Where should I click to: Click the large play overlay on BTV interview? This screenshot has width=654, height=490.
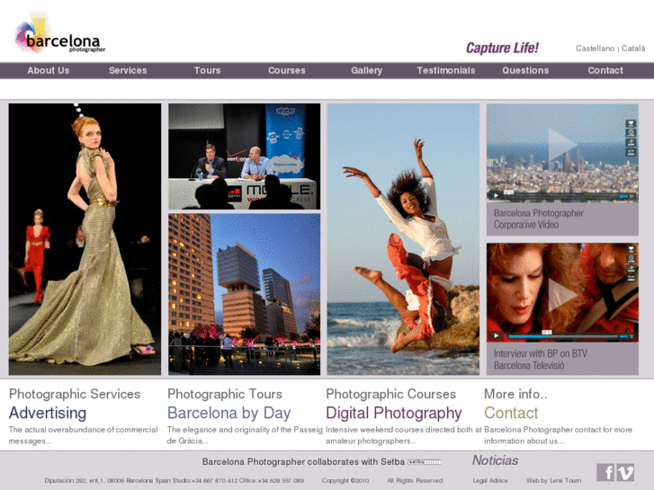tap(562, 295)
